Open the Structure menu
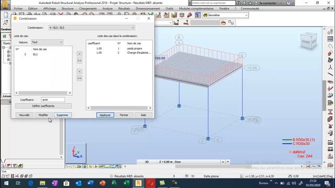Viewport: 335px width, 188px height. point(68,8)
